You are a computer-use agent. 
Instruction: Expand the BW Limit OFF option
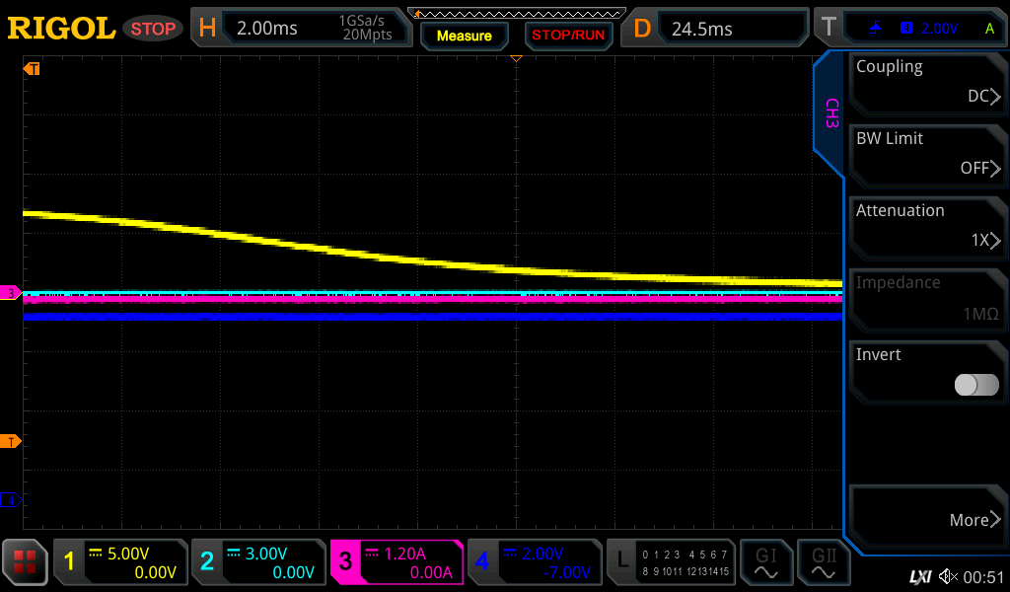point(927,155)
